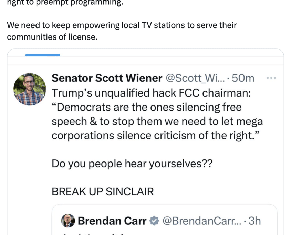Open Senator Scott Wiener's display name link
The width and height of the screenshot is (291, 235).
point(107,78)
